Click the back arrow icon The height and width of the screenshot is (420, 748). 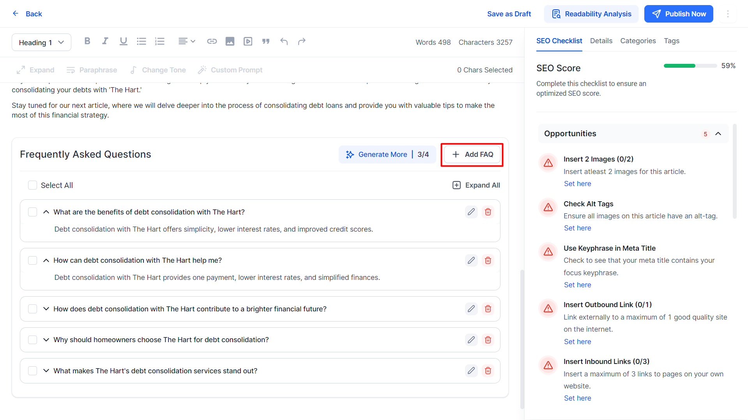pos(16,14)
